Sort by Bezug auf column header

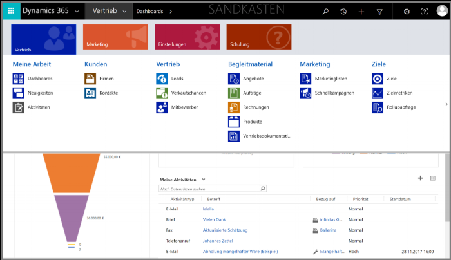(x=325, y=199)
